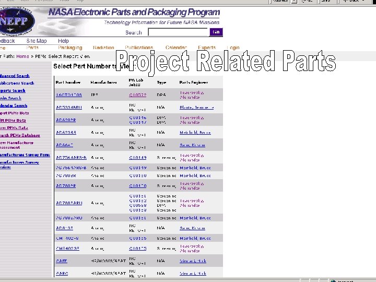Open job ID Q10117
This screenshot has width=376, height=282.
(x=138, y=123)
